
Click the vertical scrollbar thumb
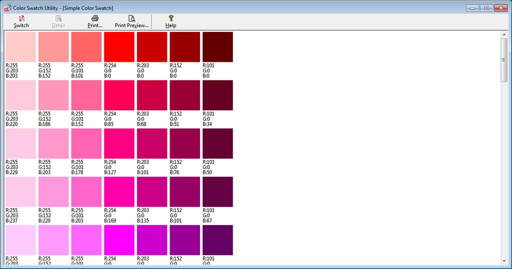[x=504, y=60]
